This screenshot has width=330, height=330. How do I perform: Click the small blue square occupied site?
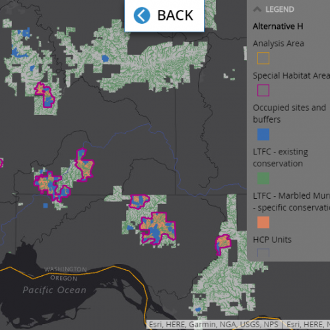46,206
